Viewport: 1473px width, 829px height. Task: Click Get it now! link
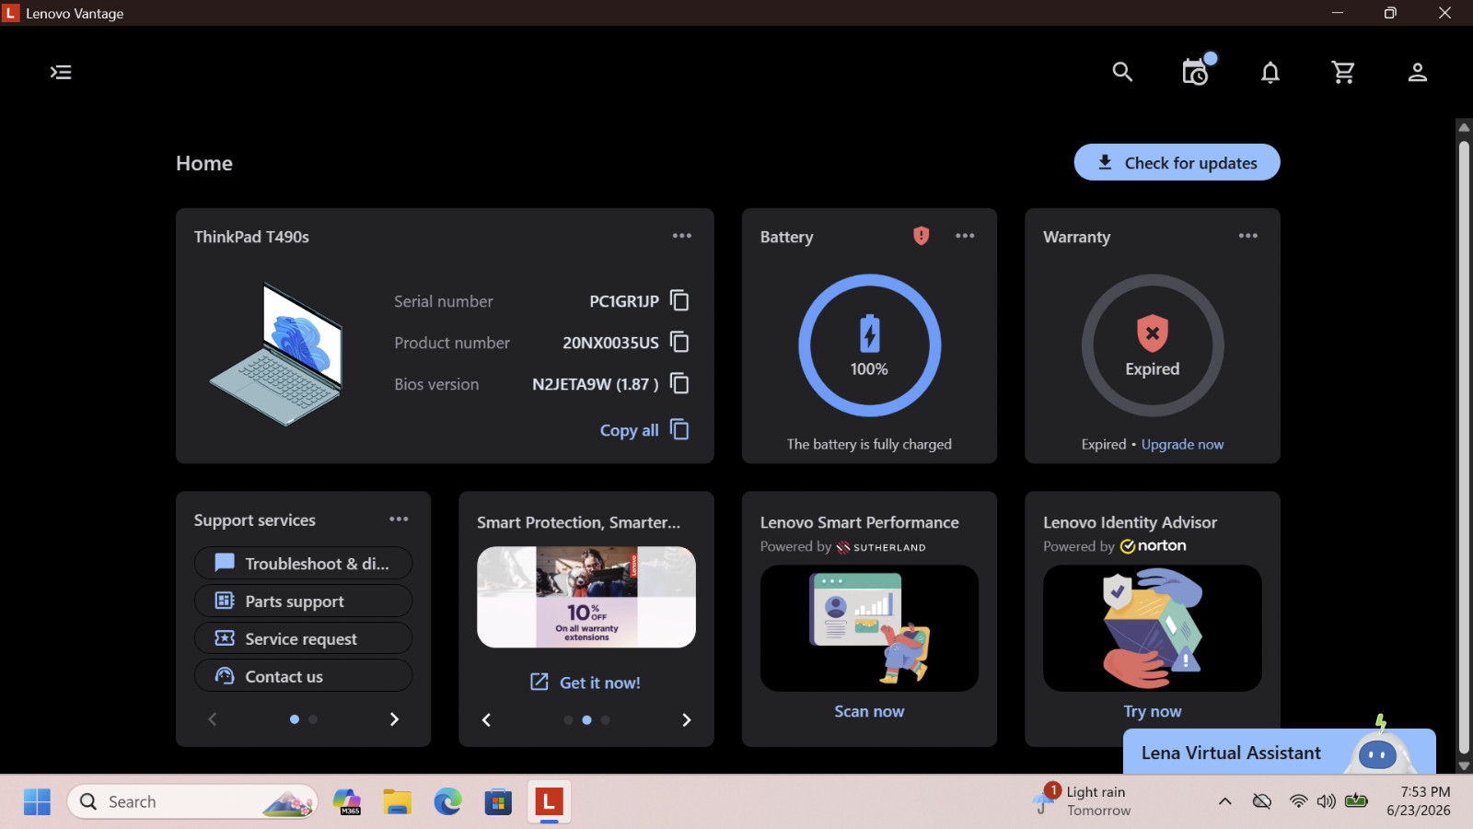click(586, 683)
